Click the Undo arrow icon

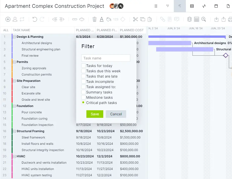(35, 19)
